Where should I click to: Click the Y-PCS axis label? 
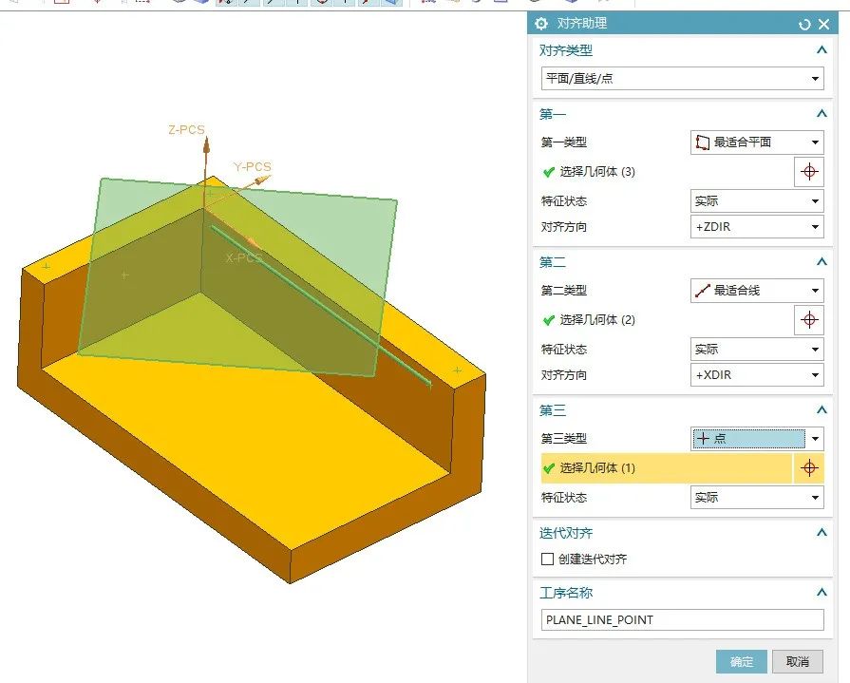click(x=252, y=166)
